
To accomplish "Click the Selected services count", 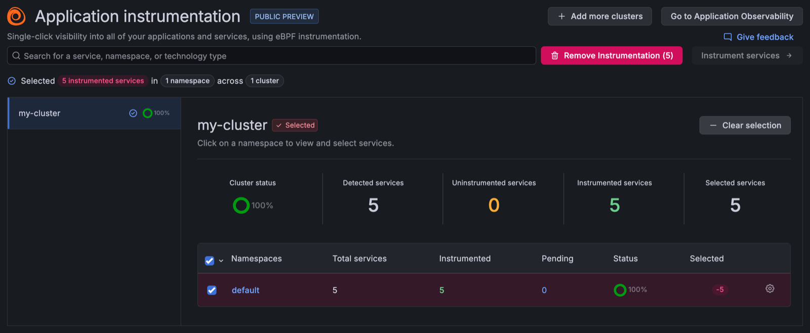I will [x=735, y=205].
